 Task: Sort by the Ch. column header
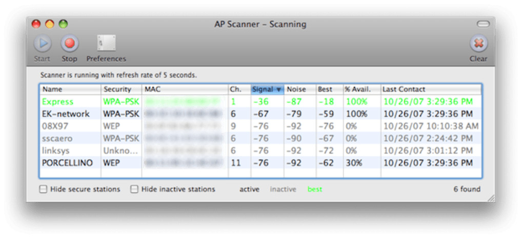(x=239, y=89)
